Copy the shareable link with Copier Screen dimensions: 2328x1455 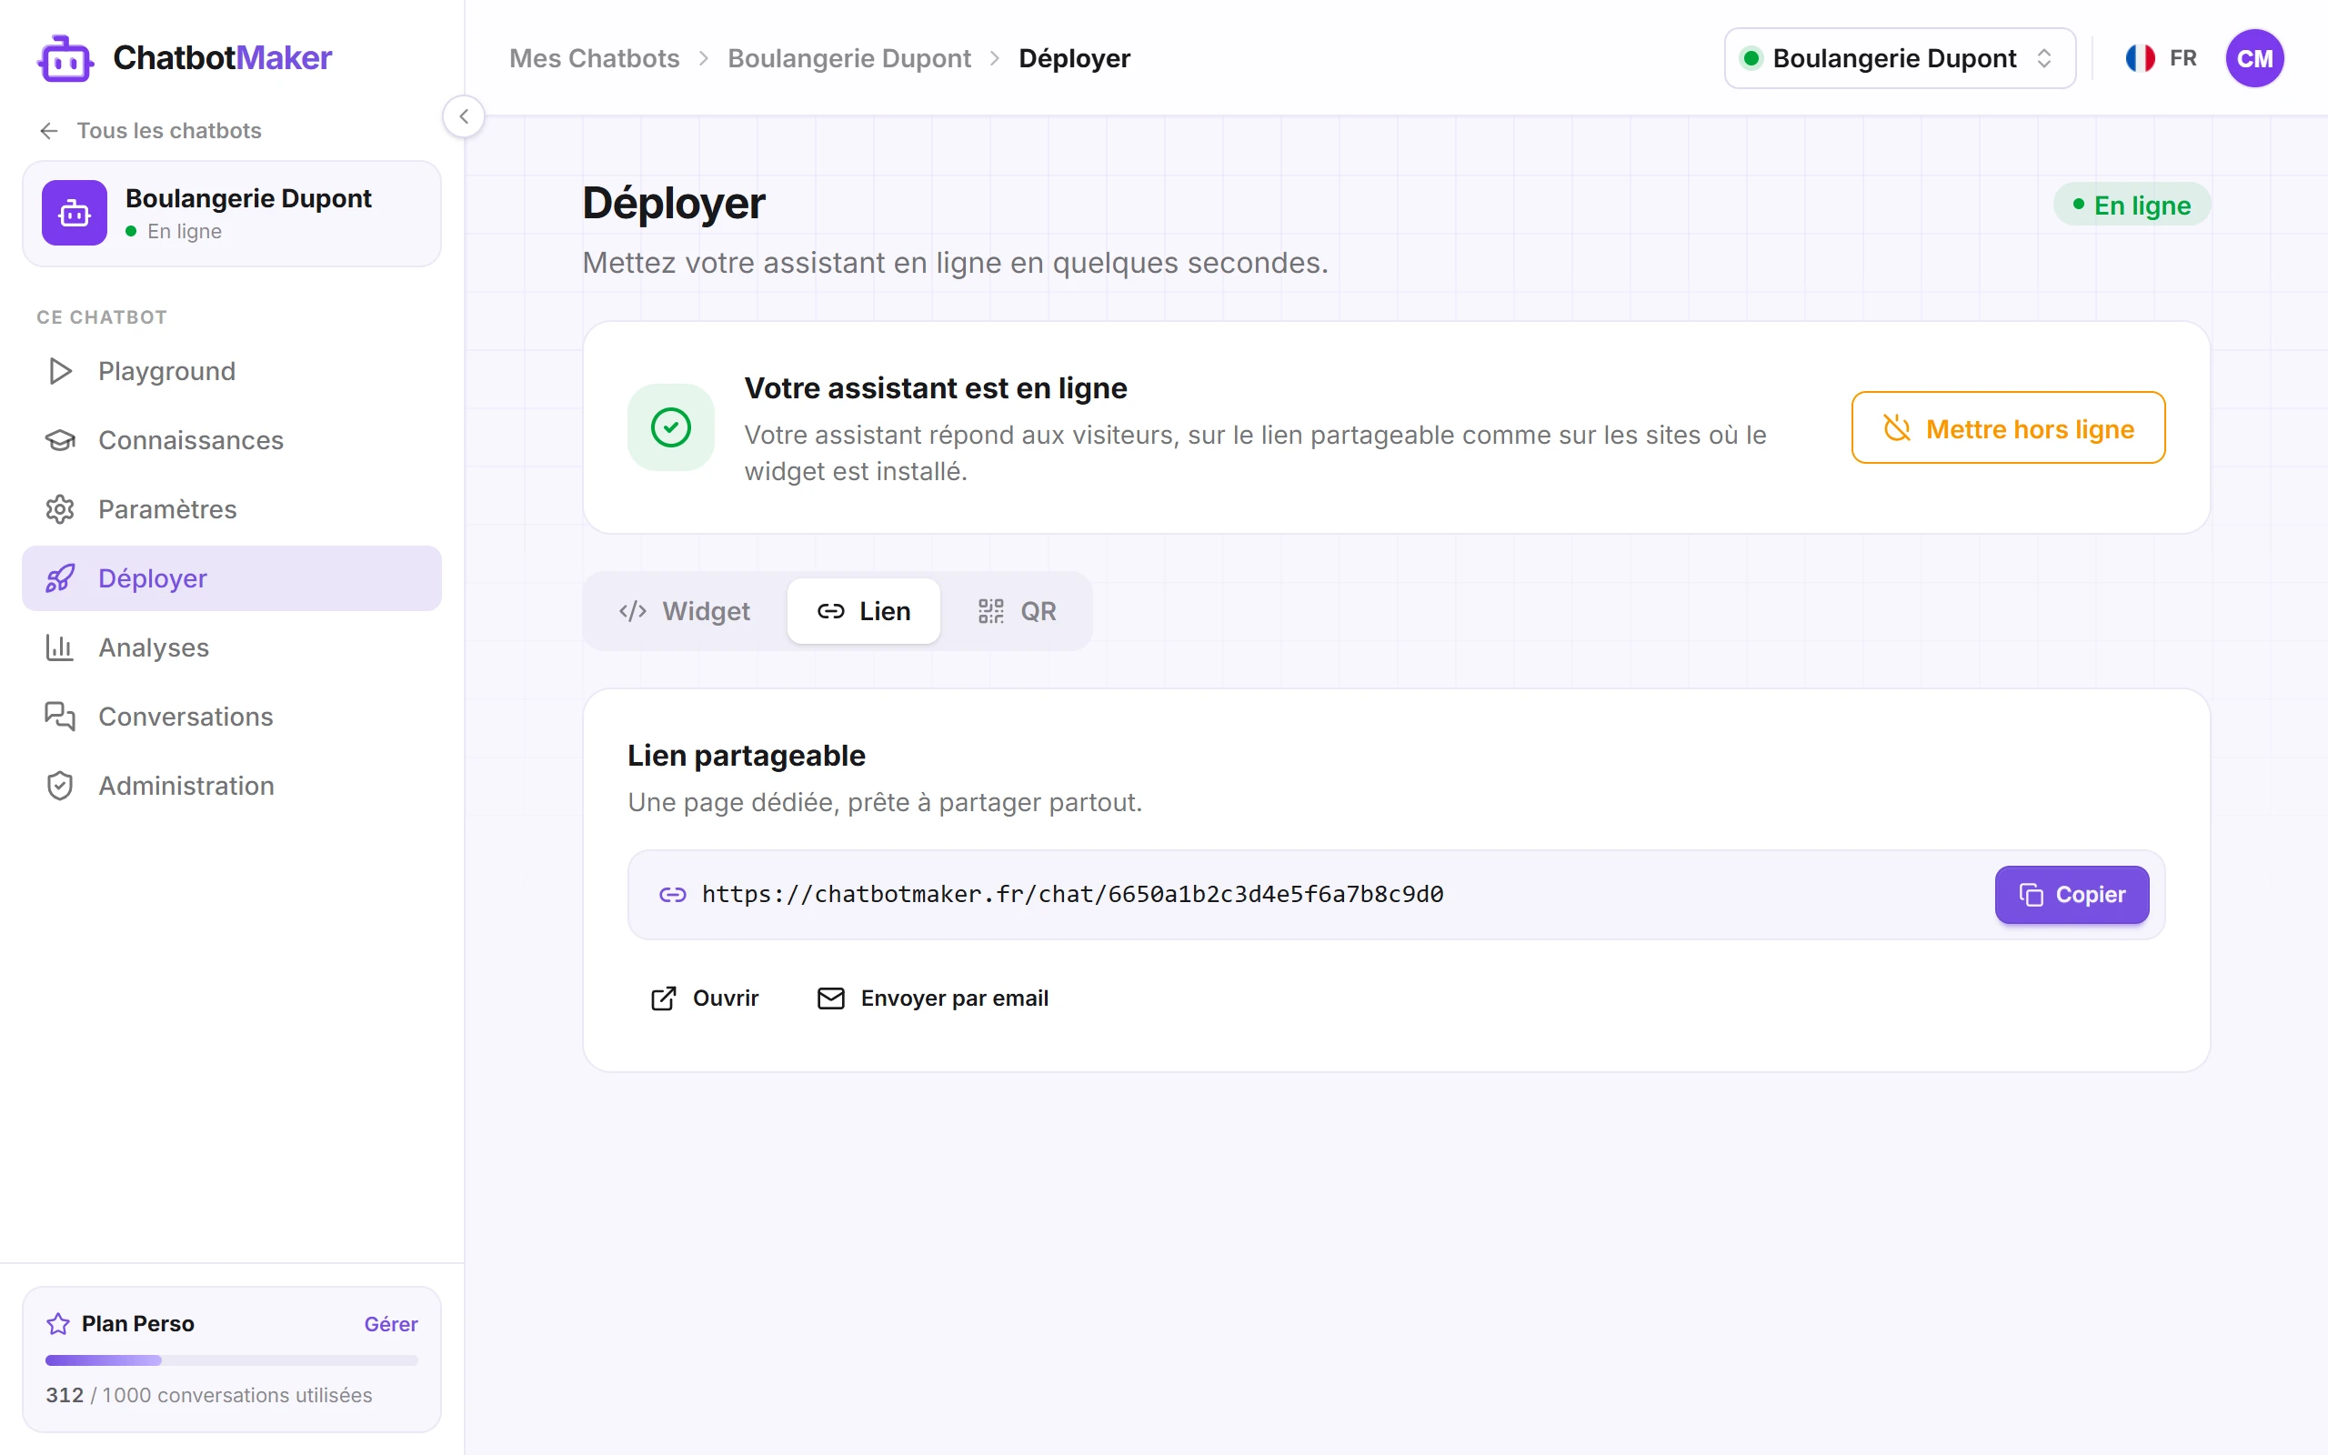(2072, 895)
